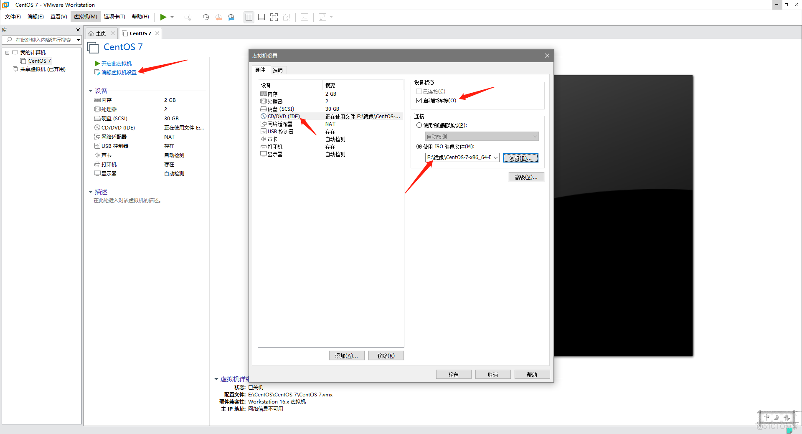Click the 内存 device icon on VM summary page
Viewport: 802px width, 434px height.
pyautogui.click(x=97, y=100)
